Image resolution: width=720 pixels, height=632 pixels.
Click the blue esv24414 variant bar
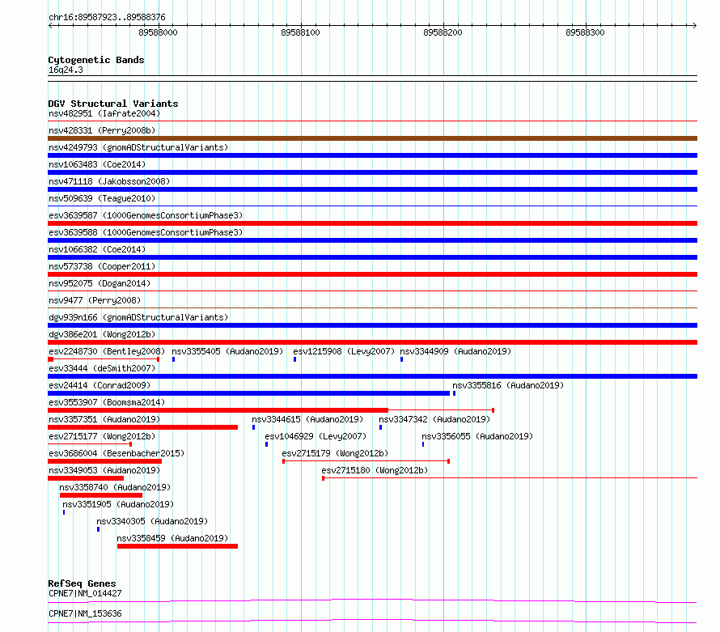[x=249, y=393]
